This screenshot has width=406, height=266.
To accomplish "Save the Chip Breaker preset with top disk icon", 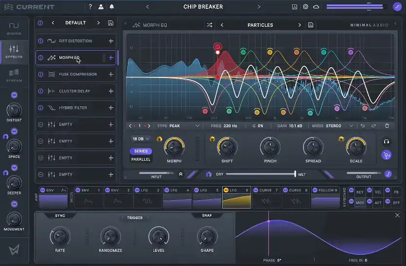I will tap(294, 7).
